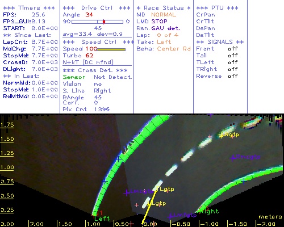The width and height of the screenshot is (284, 227).
Task: Click the red marker on Angle slider
Action: click(x=104, y=22)
